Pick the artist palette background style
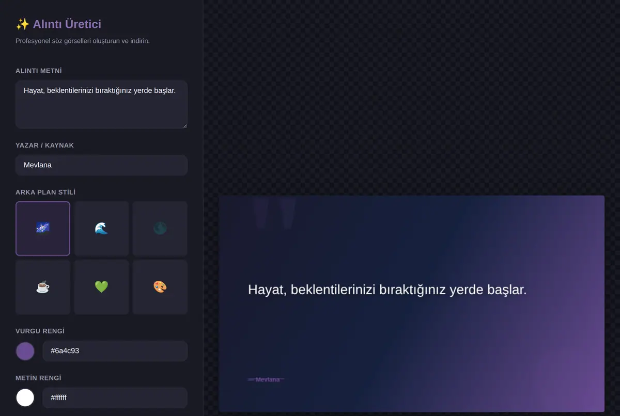Screen dimensions: 620x416 tap(160, 287)
